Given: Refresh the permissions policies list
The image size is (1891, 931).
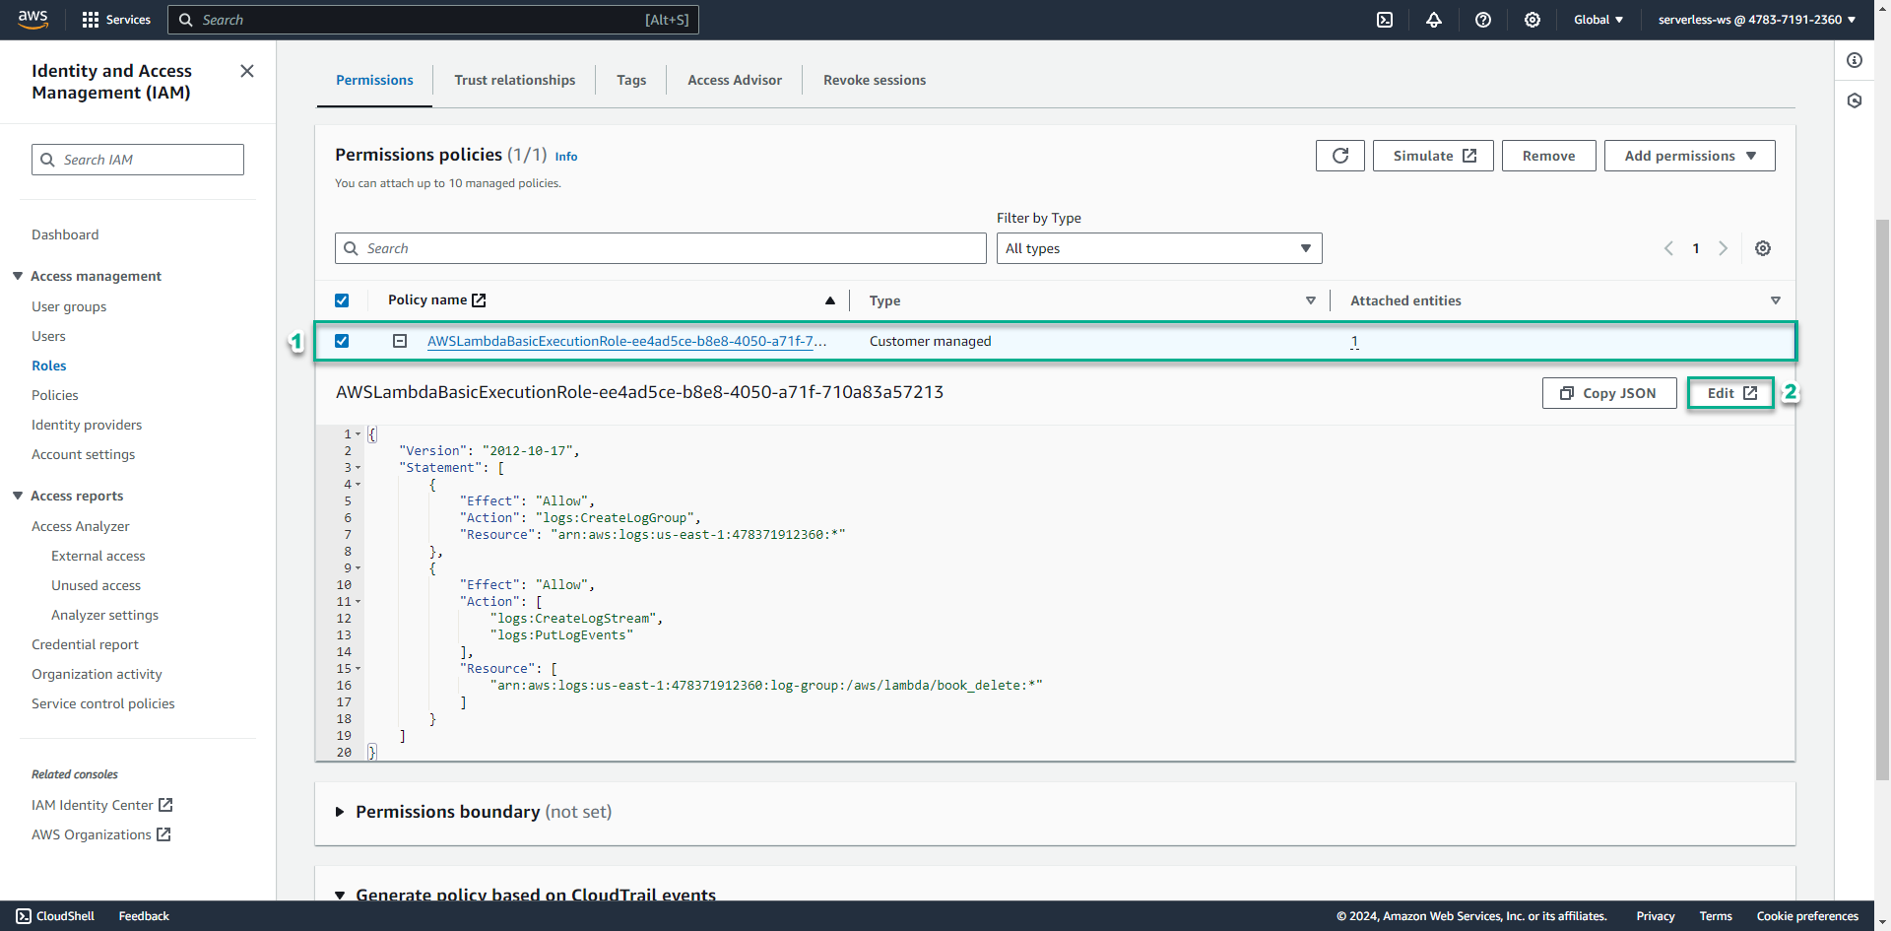Looking at the screenshot, I should [1340, 156].
